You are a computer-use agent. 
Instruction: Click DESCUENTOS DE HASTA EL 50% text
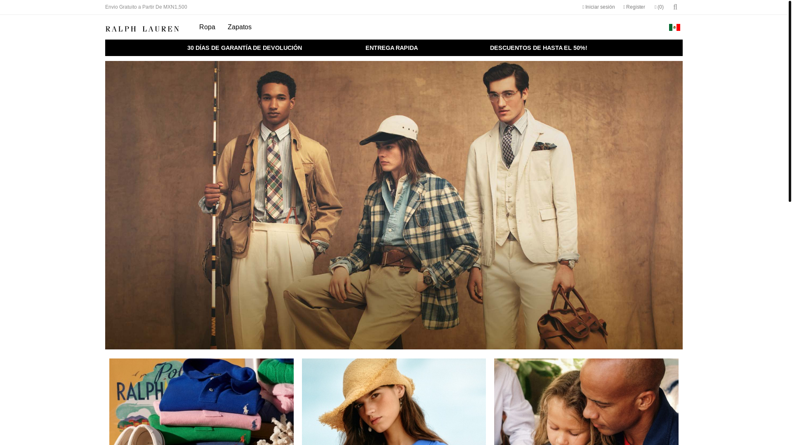tap(538, 48)
